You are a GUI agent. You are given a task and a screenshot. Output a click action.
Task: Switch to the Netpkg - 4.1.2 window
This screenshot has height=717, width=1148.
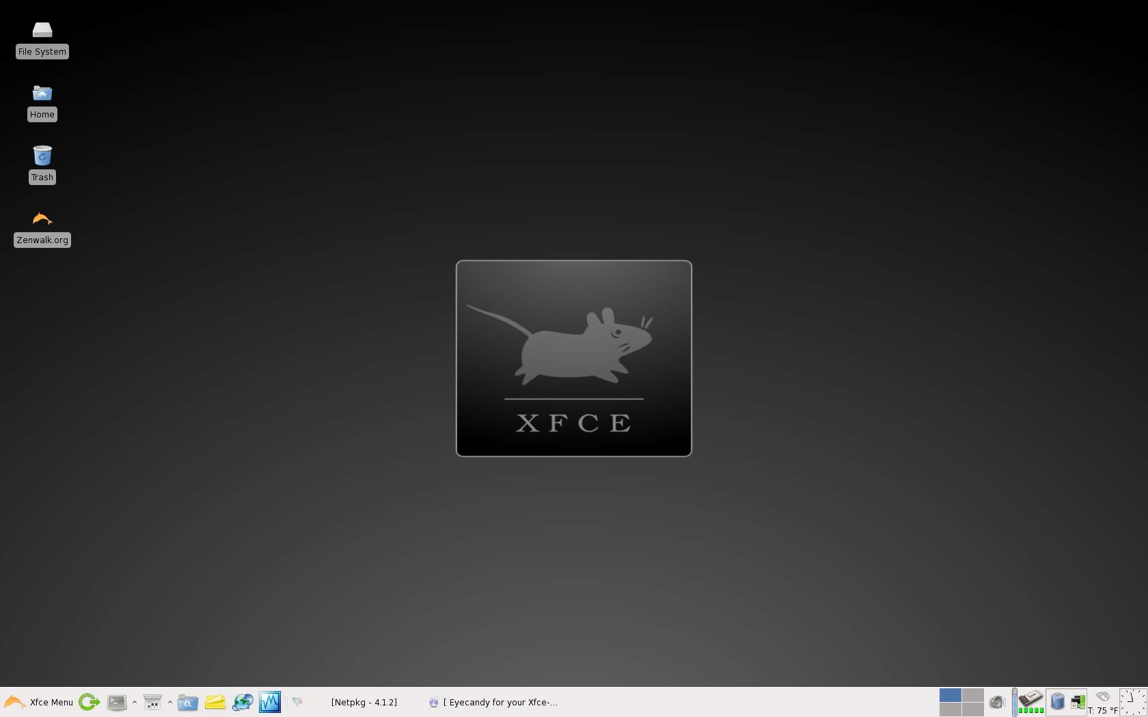[x=364, y=702]
